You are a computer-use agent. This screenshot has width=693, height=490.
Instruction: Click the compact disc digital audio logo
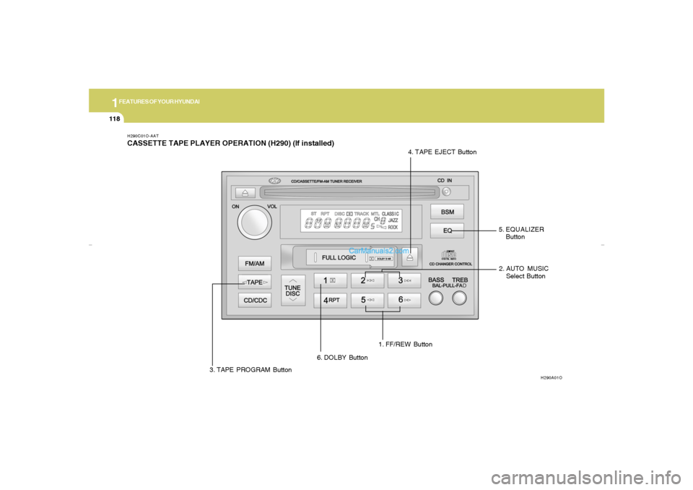(449, 255)
